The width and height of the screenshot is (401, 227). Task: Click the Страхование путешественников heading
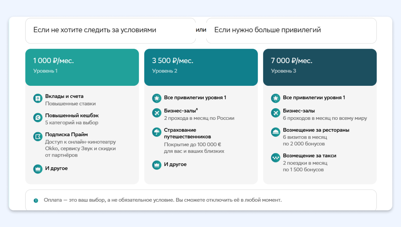coord(187,133)
